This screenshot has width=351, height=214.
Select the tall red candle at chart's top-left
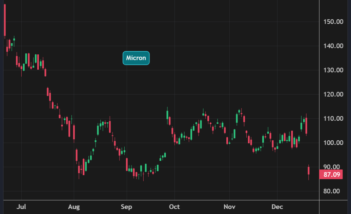(x=5, y=20)
